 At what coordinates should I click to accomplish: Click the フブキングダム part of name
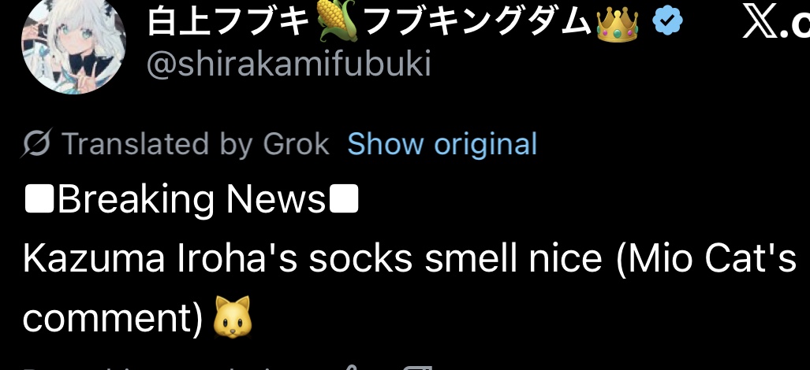[477, 21]
